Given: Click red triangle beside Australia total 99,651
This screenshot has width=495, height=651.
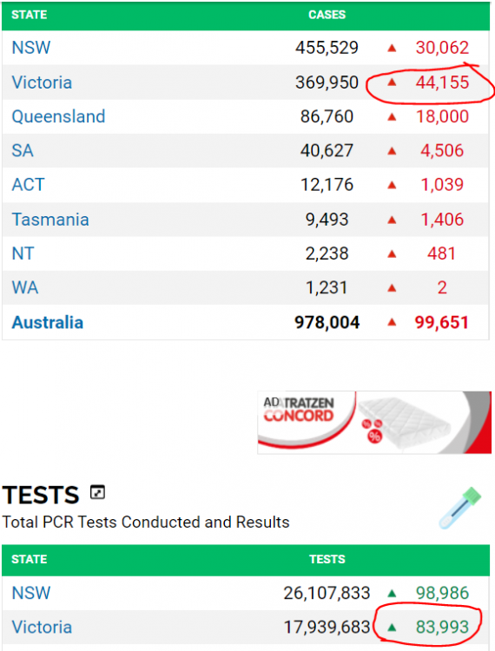Looking at the screenshot, I should pyautogui.click(x=392, y=323).
